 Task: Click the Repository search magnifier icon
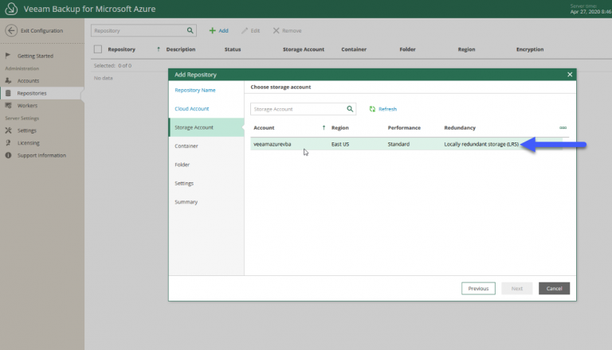pos(190,30)
